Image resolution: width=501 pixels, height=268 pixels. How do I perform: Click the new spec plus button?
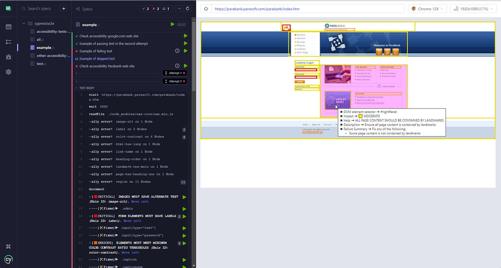pos(64,9)
